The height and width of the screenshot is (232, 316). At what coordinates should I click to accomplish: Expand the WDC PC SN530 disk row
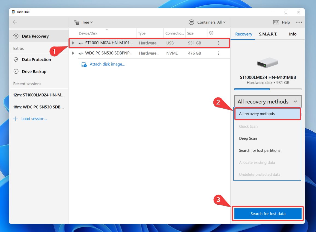point(73,53)
